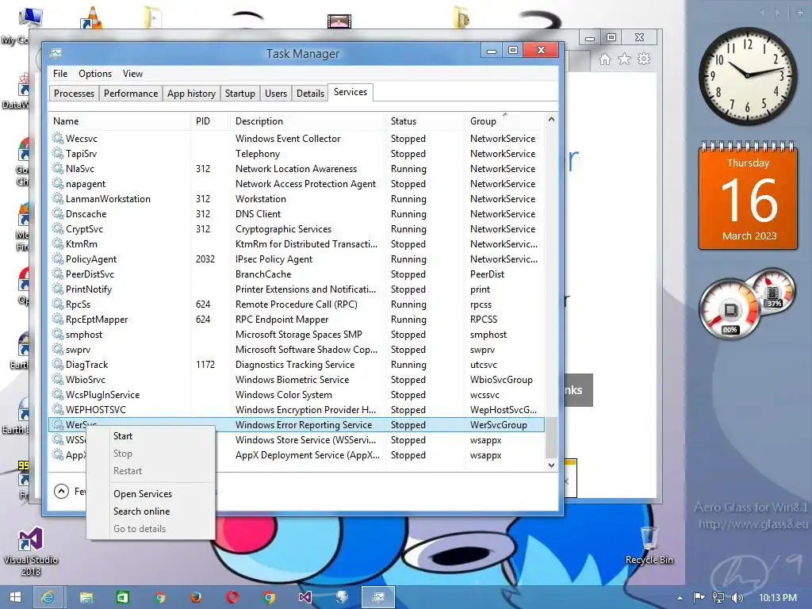Open the View menu
The height and width of the screenshot is (609, 812).
[132, 74]
